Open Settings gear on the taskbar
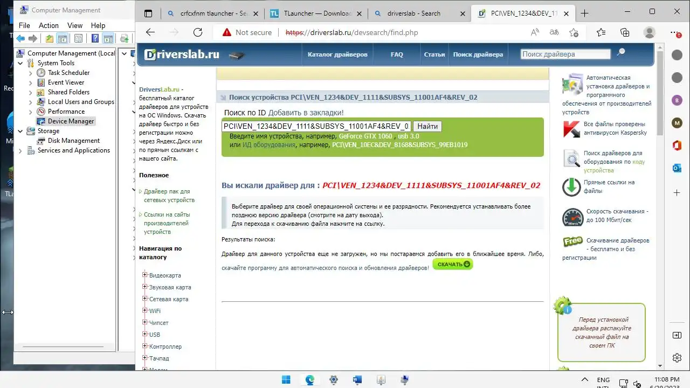Viewport: 690px width, 388px height. pos(333,380)
